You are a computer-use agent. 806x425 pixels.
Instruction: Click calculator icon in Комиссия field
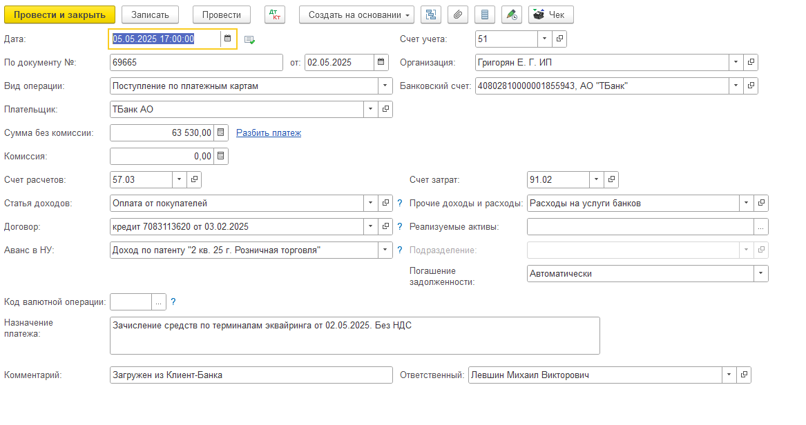pos(220,157)
